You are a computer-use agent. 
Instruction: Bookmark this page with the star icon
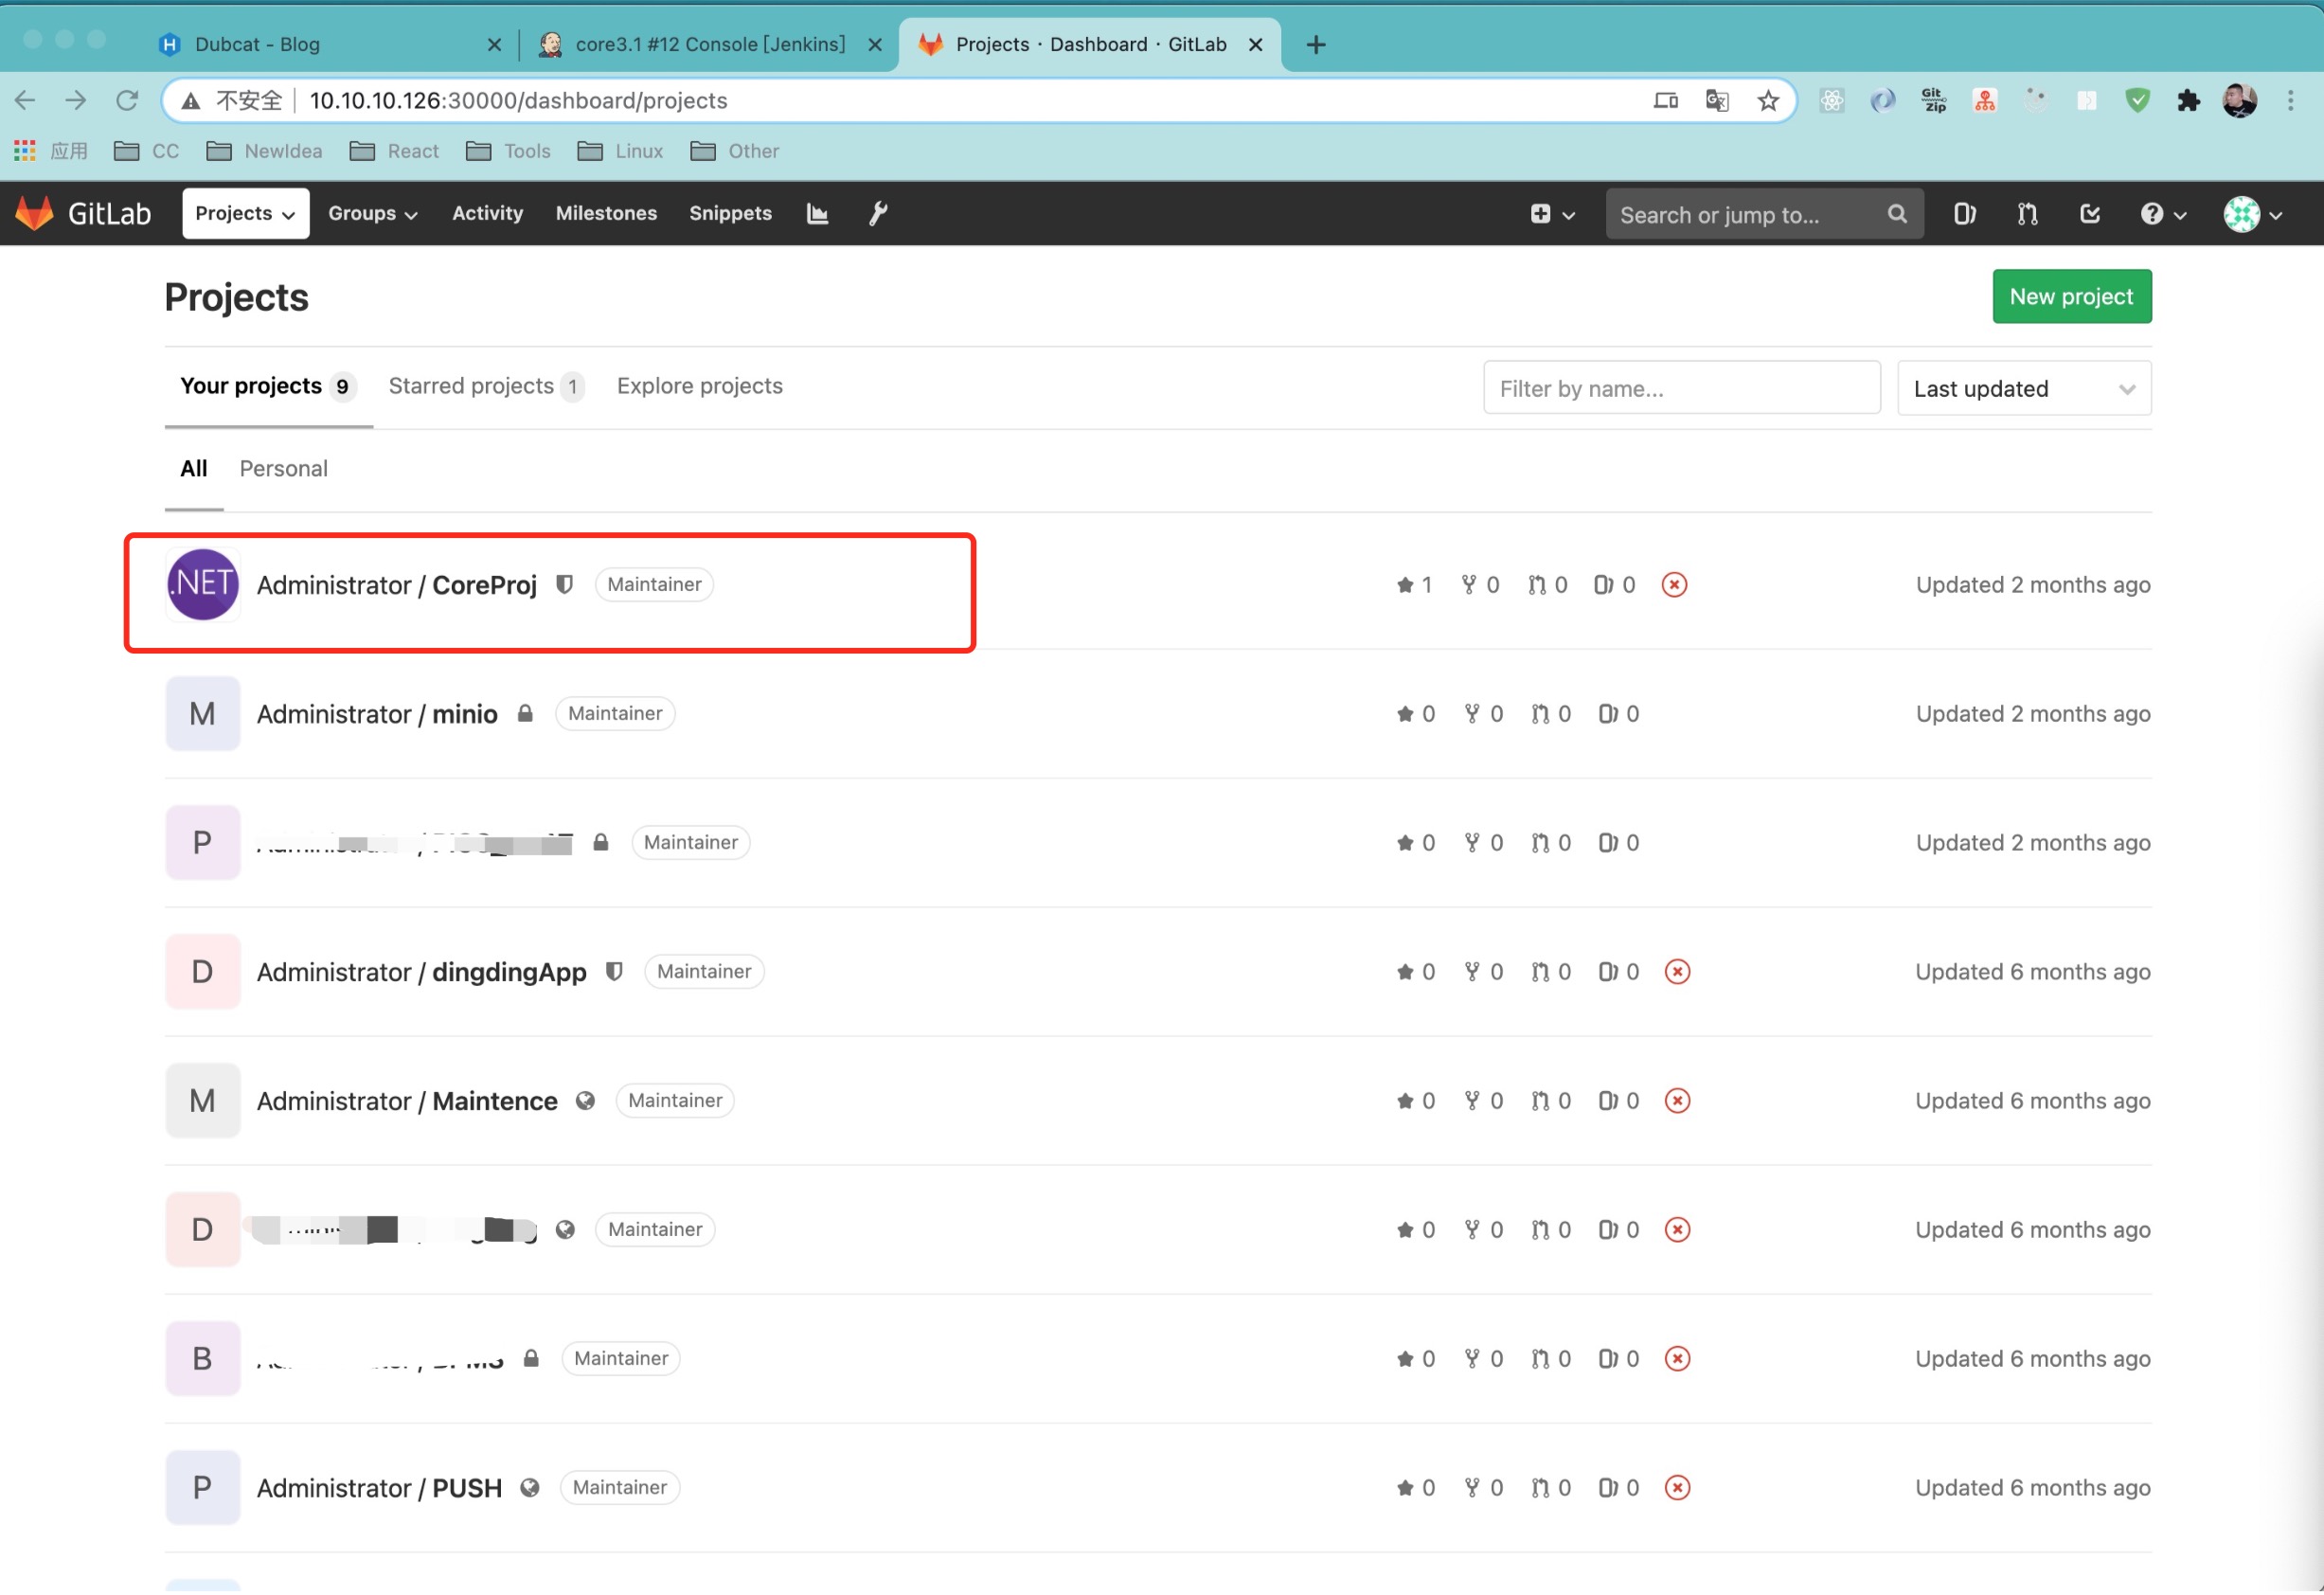pyautogui.click(x=1767, y=100)
